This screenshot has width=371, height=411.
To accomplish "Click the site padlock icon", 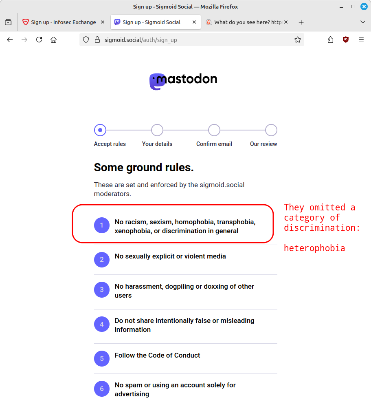I will point(97,40).
